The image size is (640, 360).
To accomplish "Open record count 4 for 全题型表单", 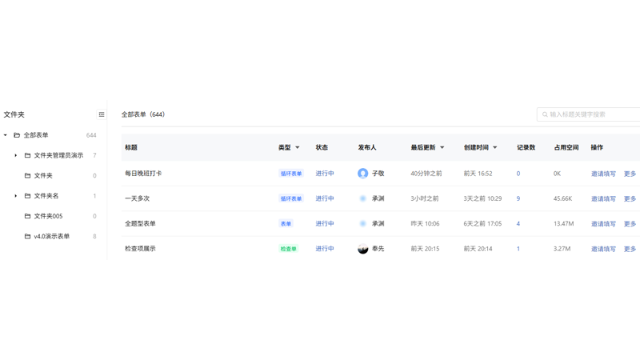I will click(x=518, y=224).
